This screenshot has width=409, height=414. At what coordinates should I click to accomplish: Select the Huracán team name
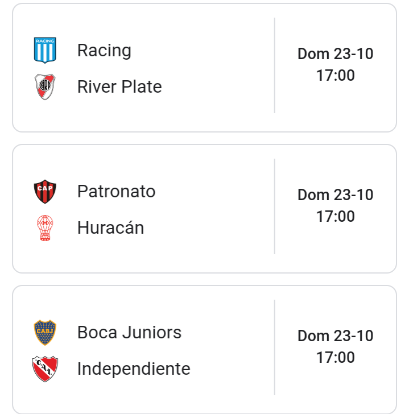click(110, 228)
